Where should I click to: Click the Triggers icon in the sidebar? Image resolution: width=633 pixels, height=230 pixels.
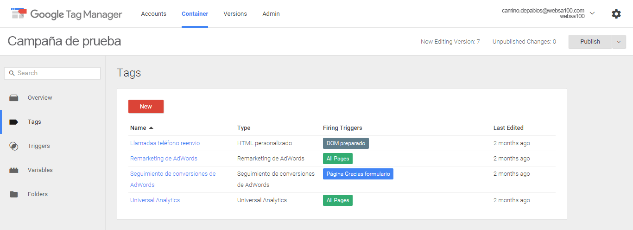(14, 146)
